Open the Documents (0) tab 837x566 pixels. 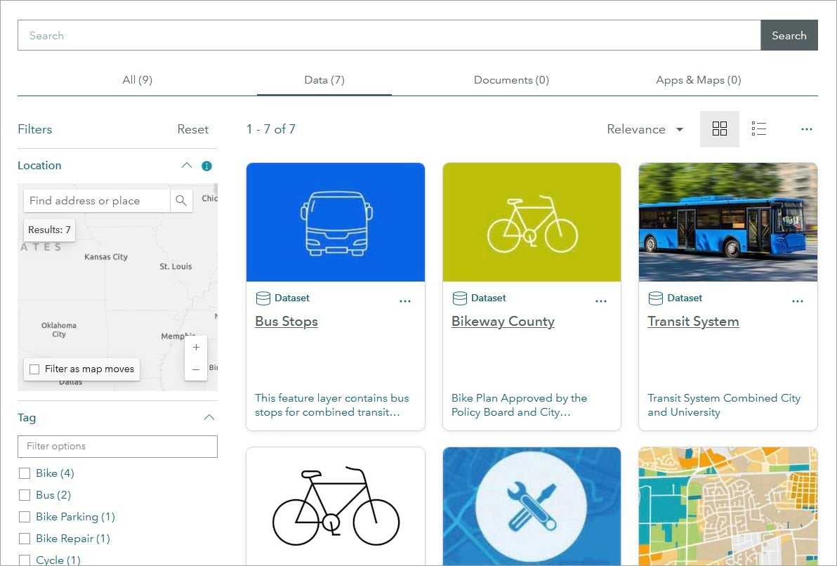coord(511,80)
